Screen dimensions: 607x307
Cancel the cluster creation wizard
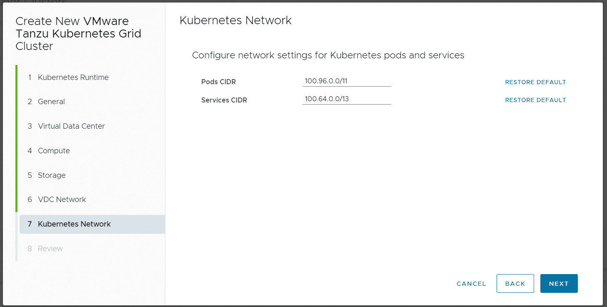[x=471, y=284]
